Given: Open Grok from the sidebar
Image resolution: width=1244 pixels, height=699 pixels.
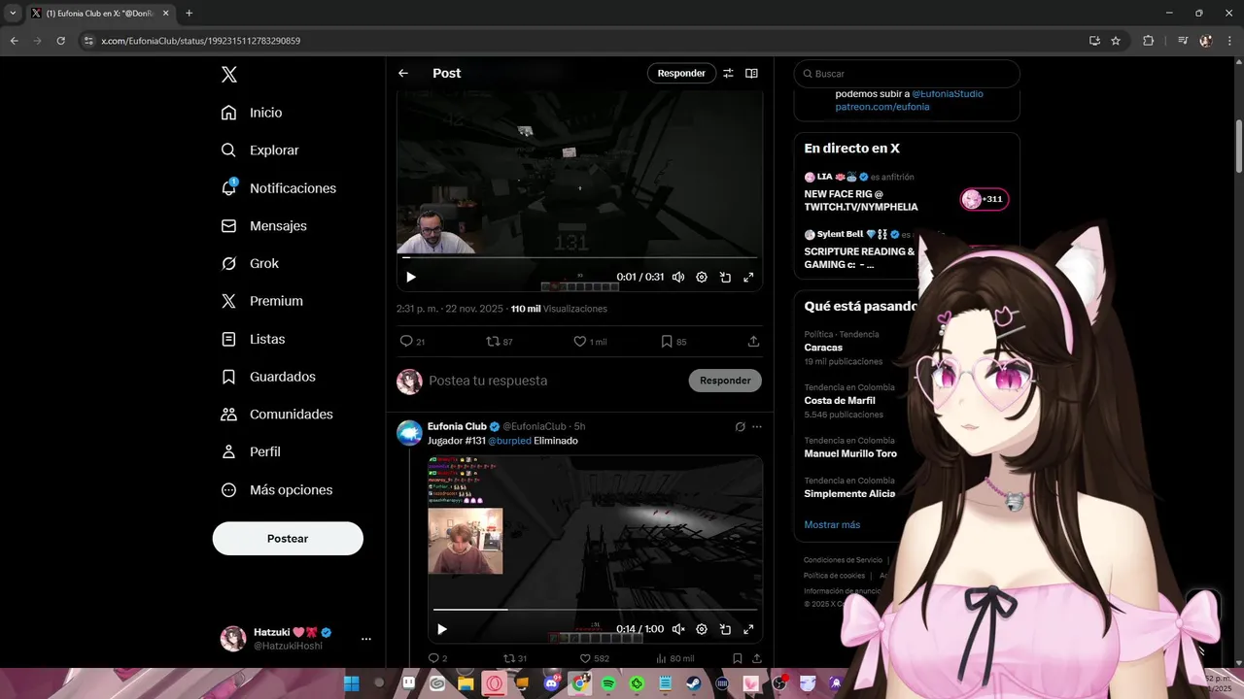Looking at the screenshot, I should pyautogui.click(x=250, y=263).
